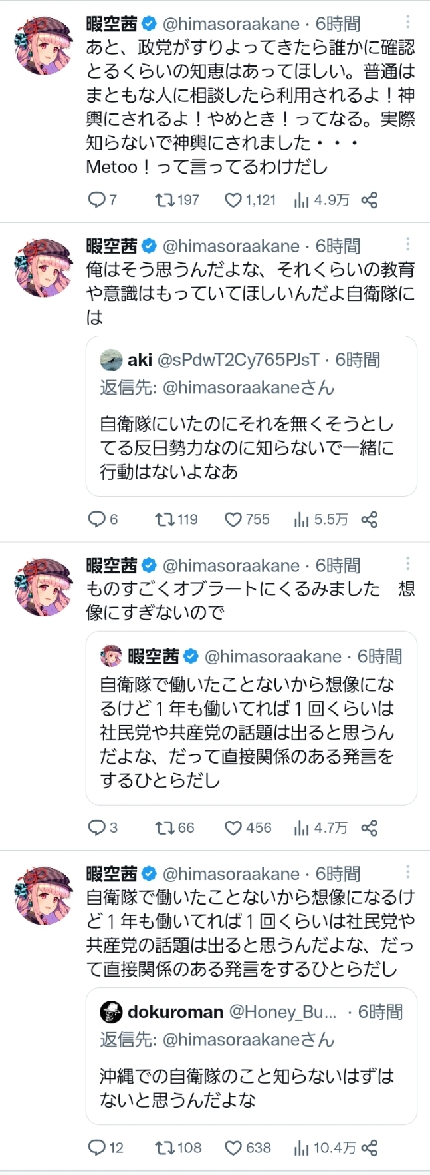
Task: Like the tweet with 1,121 likes
Action: coord(233,200)
